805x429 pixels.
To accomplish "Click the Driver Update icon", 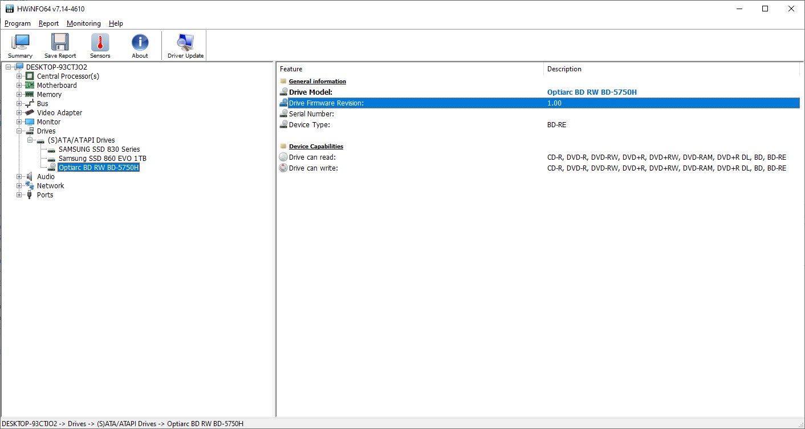I will [x=185, y=43].
